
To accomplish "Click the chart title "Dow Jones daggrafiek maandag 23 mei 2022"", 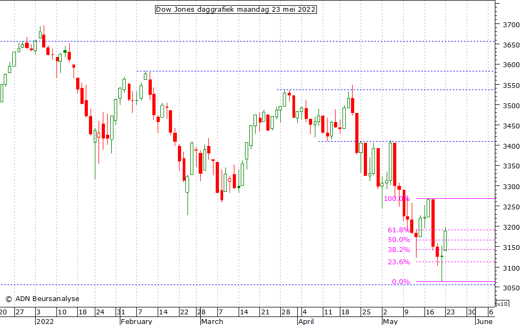I will (235, 10).
